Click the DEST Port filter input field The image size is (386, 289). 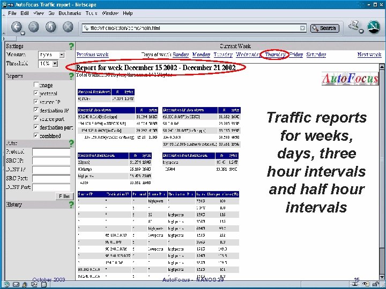(x=51, y=187)
